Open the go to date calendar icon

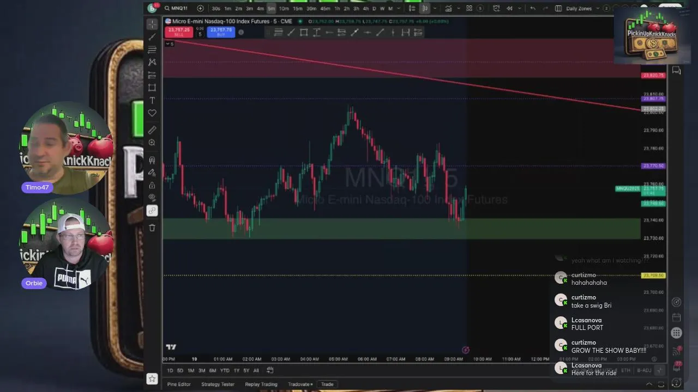click(270, 370)
